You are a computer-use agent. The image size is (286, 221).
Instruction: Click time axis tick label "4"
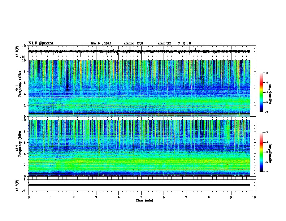pyautogui.click(x=119, y=197)
